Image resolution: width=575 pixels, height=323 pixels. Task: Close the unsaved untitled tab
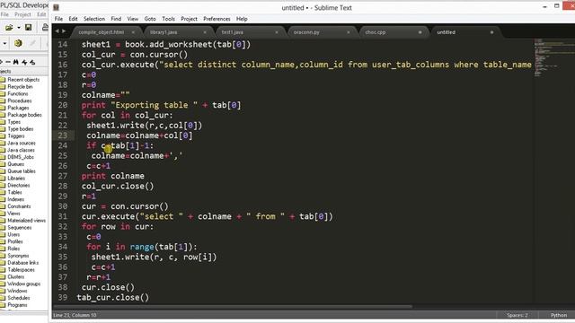click(x=491, y=32)
